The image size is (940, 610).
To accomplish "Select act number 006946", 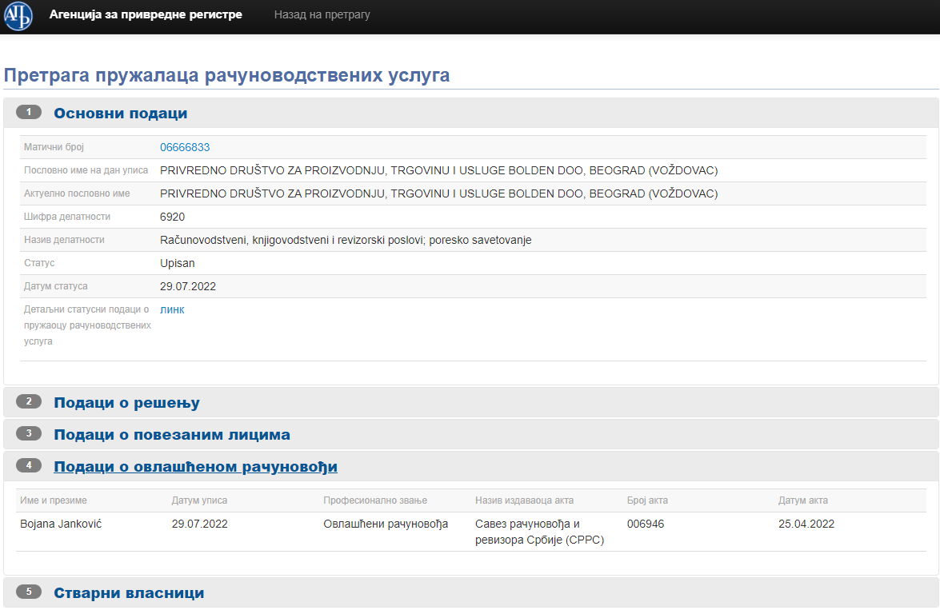I will (x=646, y=524).
